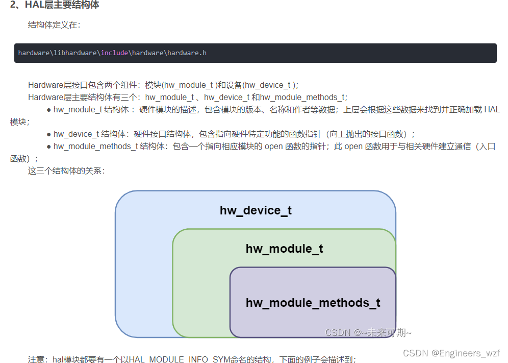508x363 pixels.
Task: Click the hw_module_t label in the diagram
Action: 284,249
